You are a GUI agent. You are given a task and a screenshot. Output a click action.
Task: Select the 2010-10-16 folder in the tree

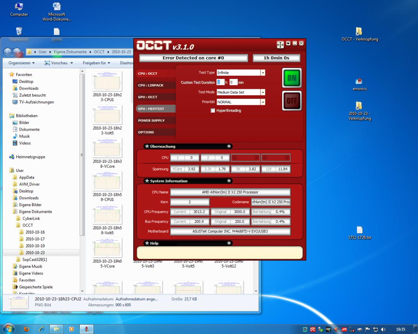(35, 232)
